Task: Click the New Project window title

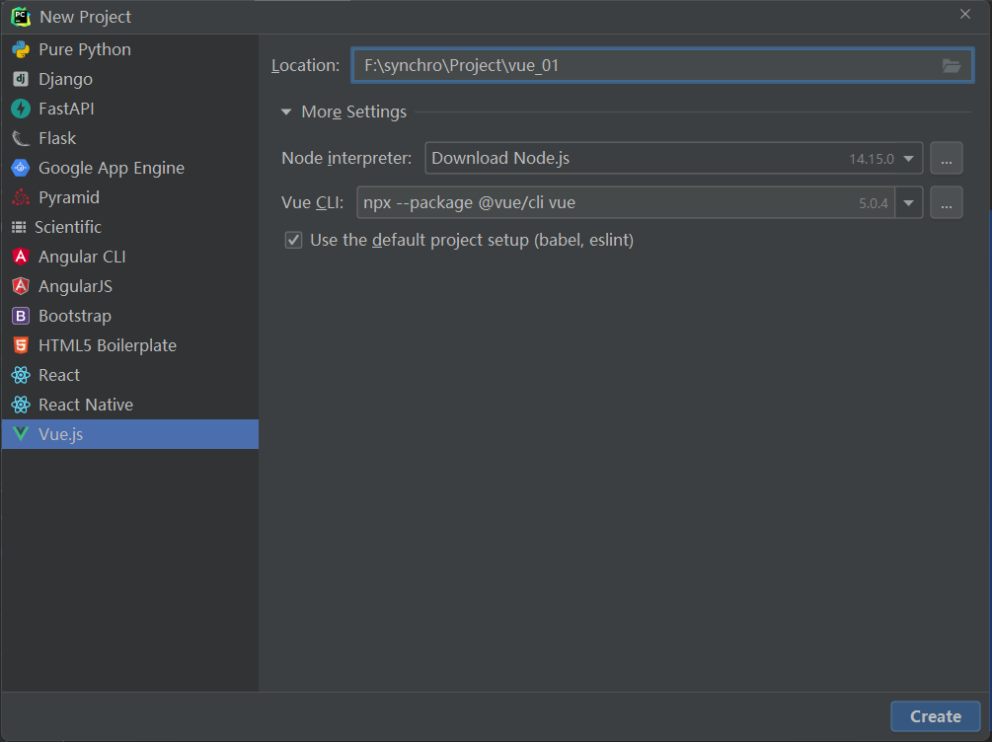Action: pyautogui.click(x=86, y=17)
